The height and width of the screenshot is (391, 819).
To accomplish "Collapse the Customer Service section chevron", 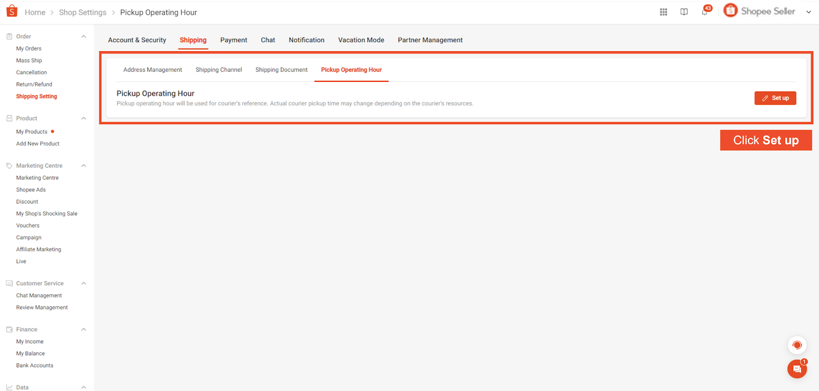I will [84, 284].
